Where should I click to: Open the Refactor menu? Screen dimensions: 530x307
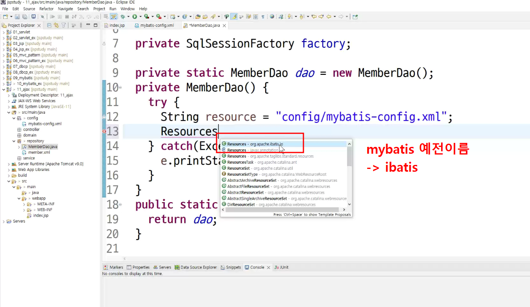[46, 8]
